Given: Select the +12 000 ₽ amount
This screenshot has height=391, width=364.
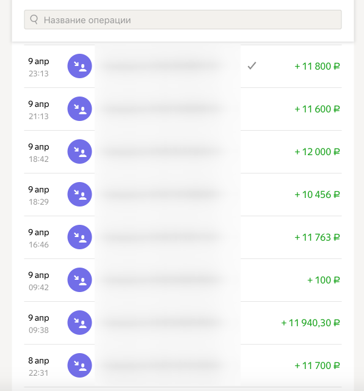Looking at the screenshot, I should tap(317, 152).
